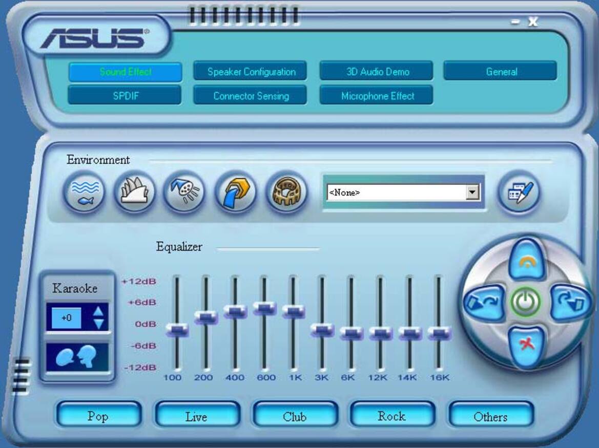Decrease Karaoke key with down arrow

click(x=98, y=324)
